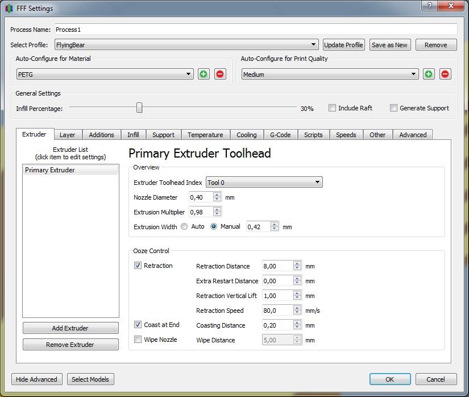Enable the Wipe Nozzle checkbox
Screen dimensions: 469x397
[x=138, y=340]
